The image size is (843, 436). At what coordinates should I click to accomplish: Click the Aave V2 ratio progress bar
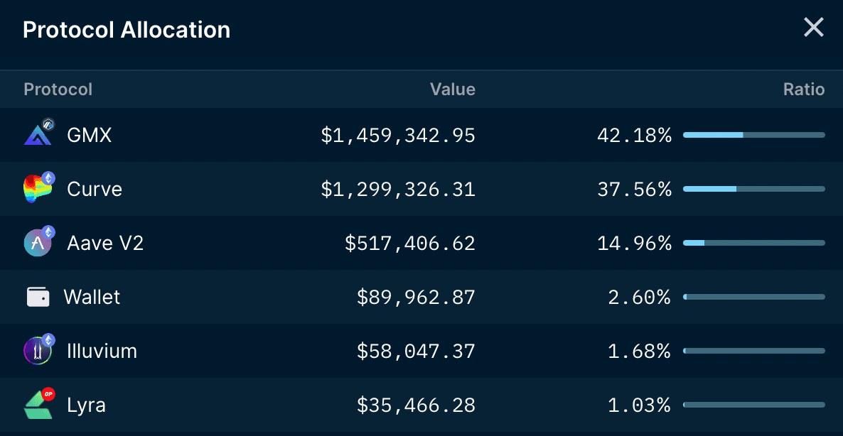pos(753,242)
